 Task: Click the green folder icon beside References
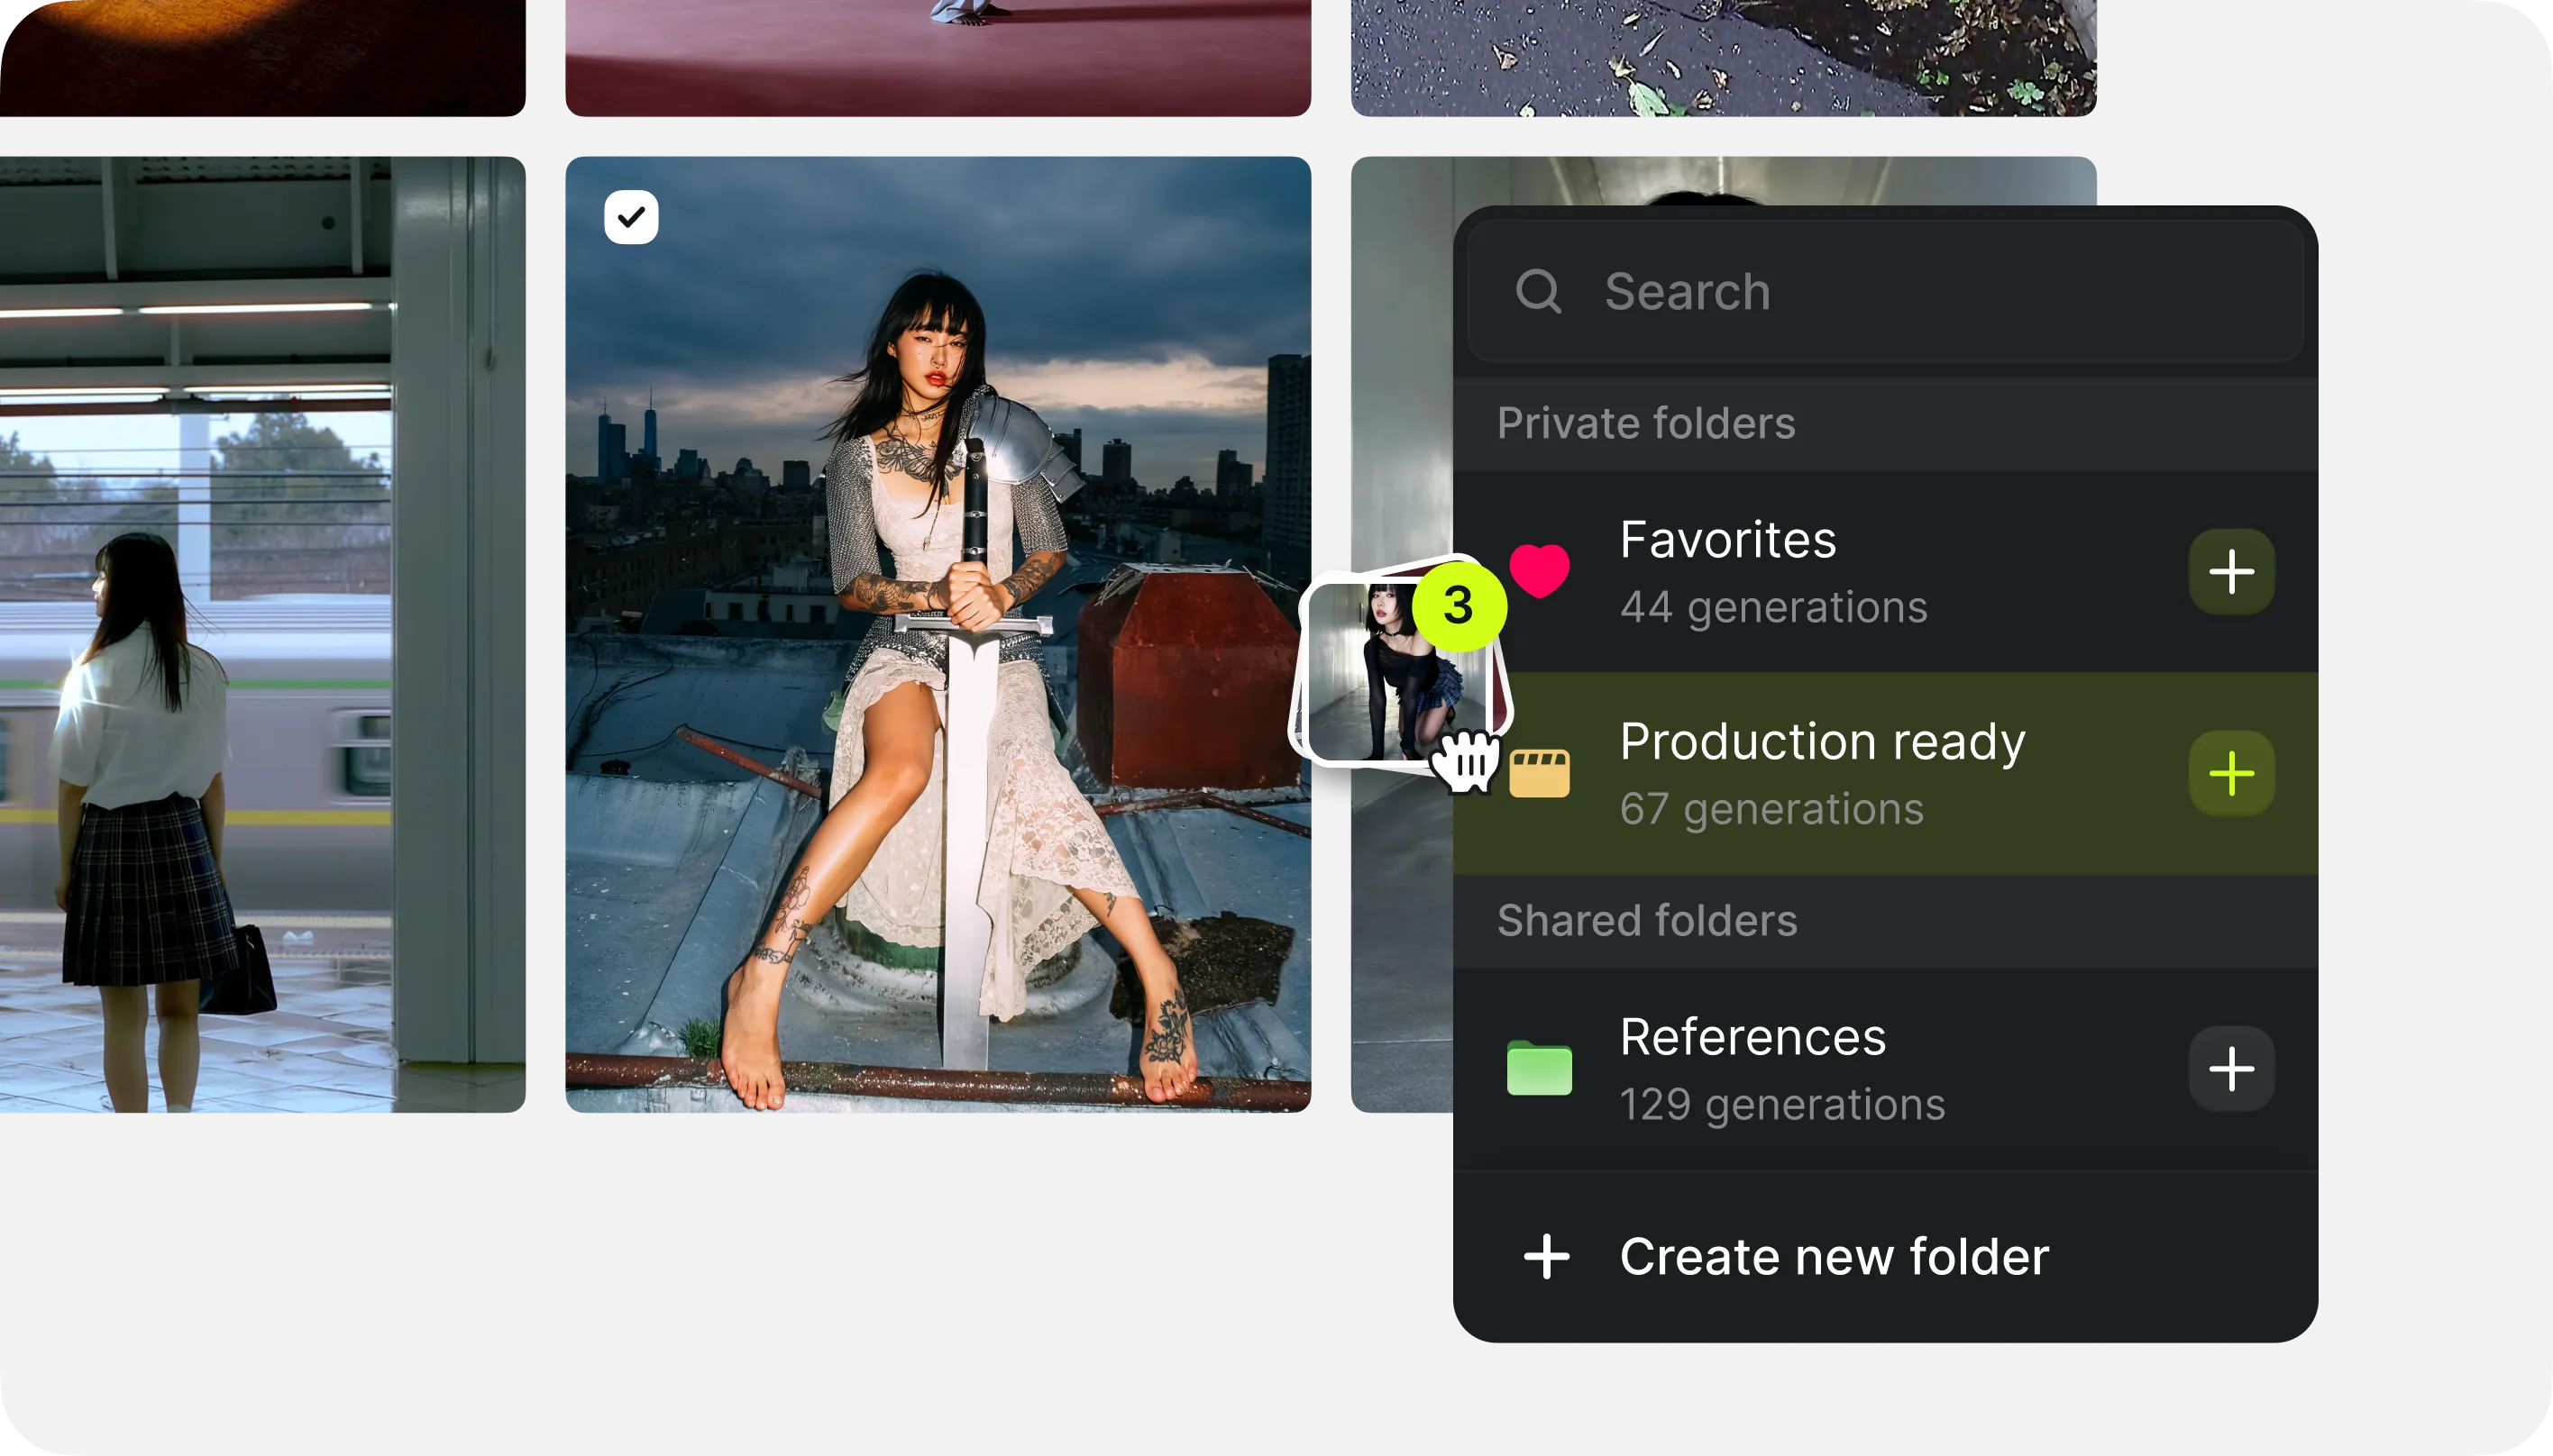point(1541,1068)
